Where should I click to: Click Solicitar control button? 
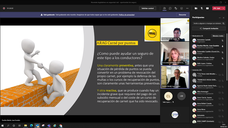pyautogui.click(x=147, y=8)
